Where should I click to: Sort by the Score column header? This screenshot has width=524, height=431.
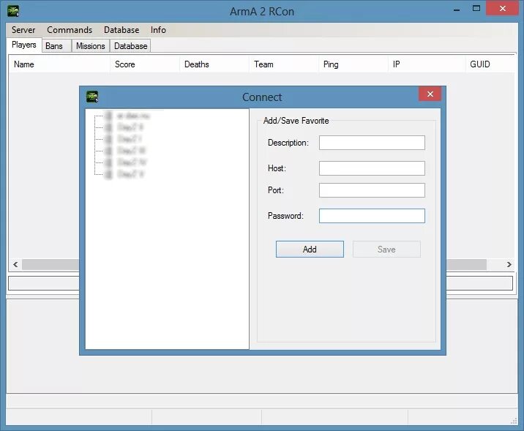click(145, 64)
